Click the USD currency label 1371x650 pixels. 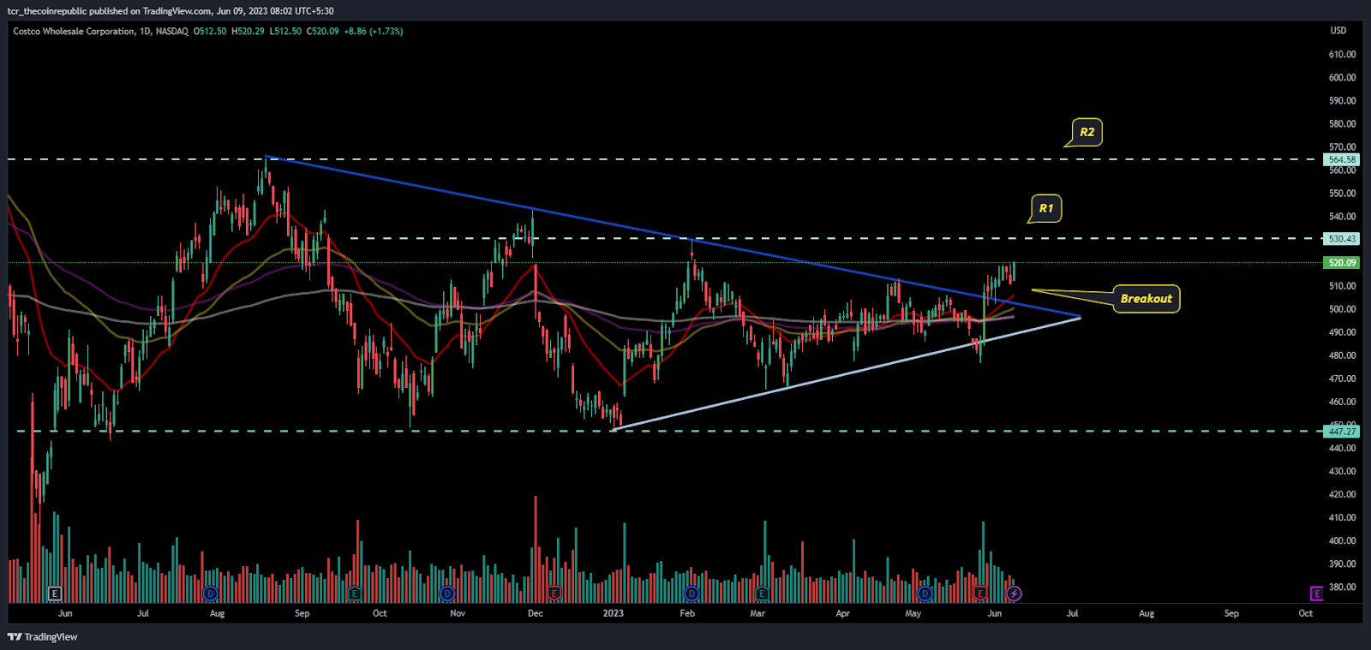1338,31
